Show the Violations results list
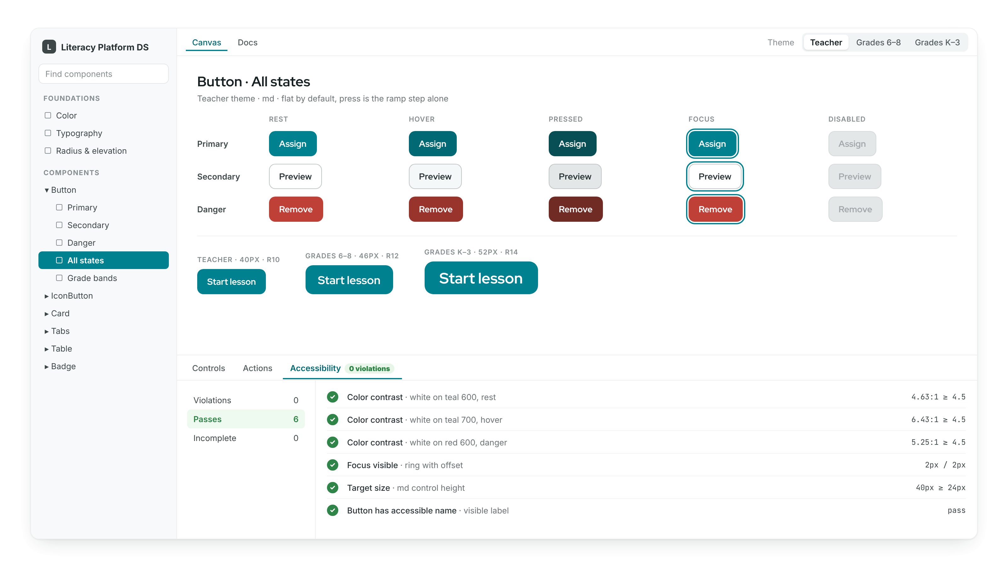 tap(246, 400)
